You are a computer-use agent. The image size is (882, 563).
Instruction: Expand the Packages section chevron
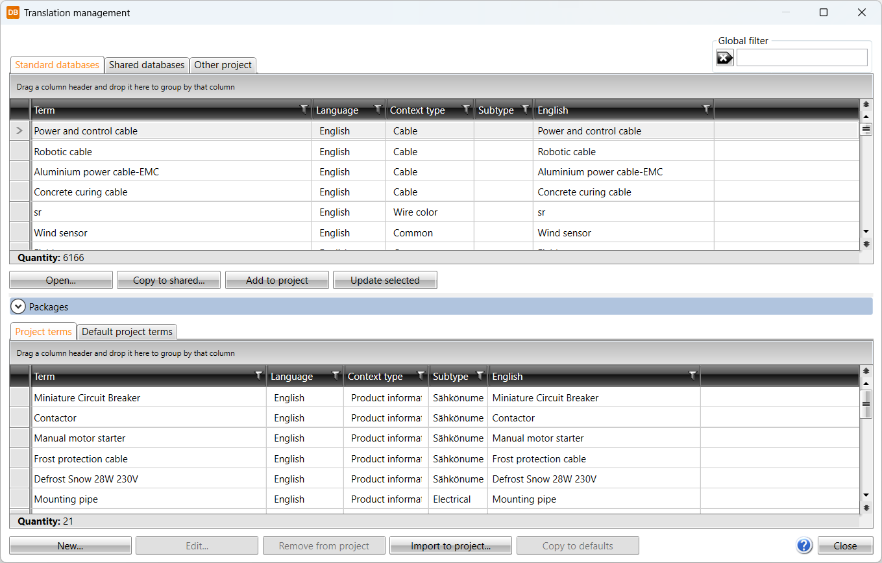point(18,307)
